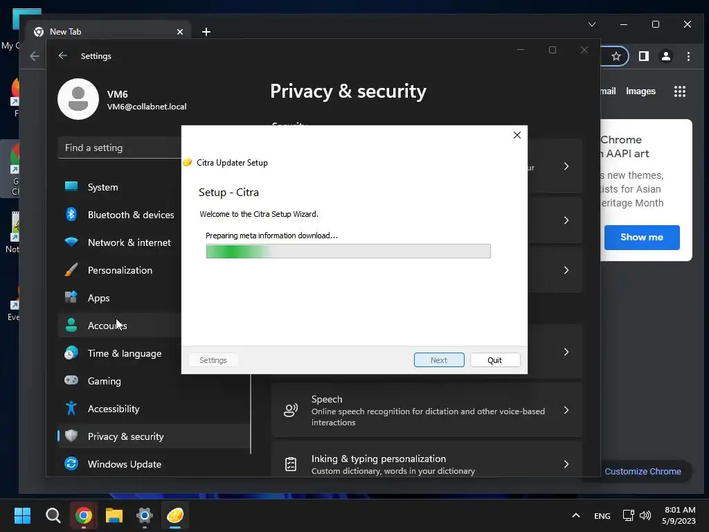Viewport: 709px width, 532px height.
Task: Click the Network wifi icon in sidebar
Action: [71, 242]
